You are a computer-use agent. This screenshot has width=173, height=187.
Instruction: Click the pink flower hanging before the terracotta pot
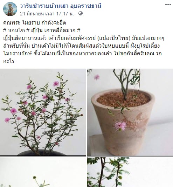pos(120,125)
